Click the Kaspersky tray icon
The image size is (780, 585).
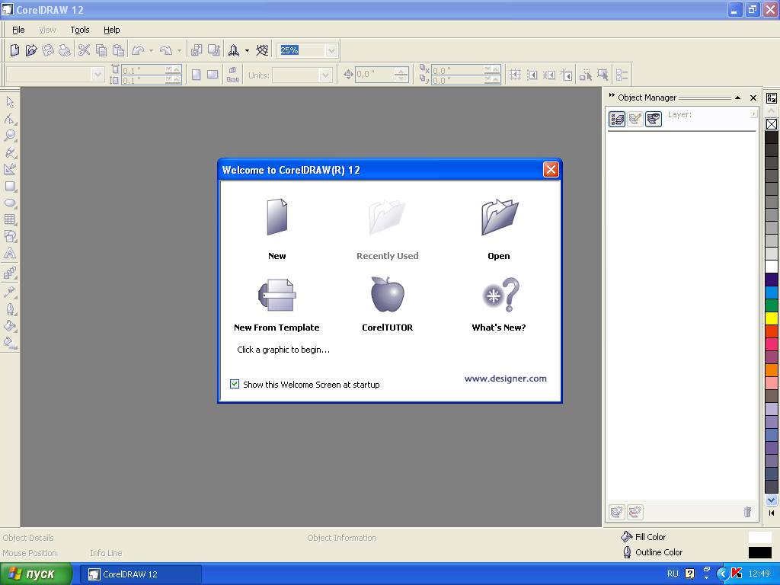click(x=737, y=574)
